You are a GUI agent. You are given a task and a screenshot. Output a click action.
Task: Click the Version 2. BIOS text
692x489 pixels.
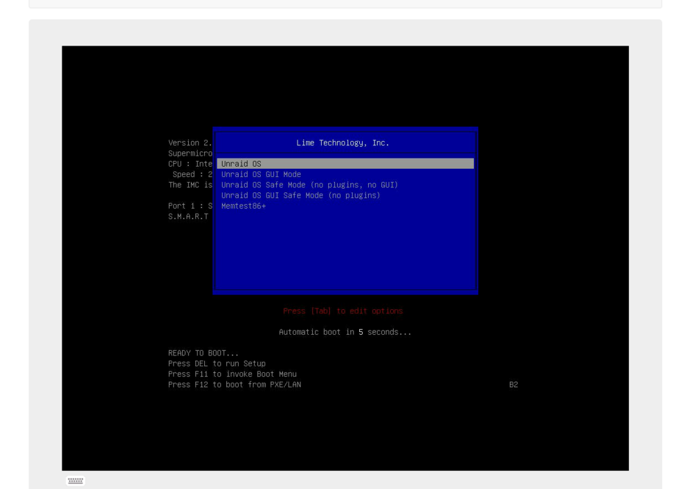190,143
